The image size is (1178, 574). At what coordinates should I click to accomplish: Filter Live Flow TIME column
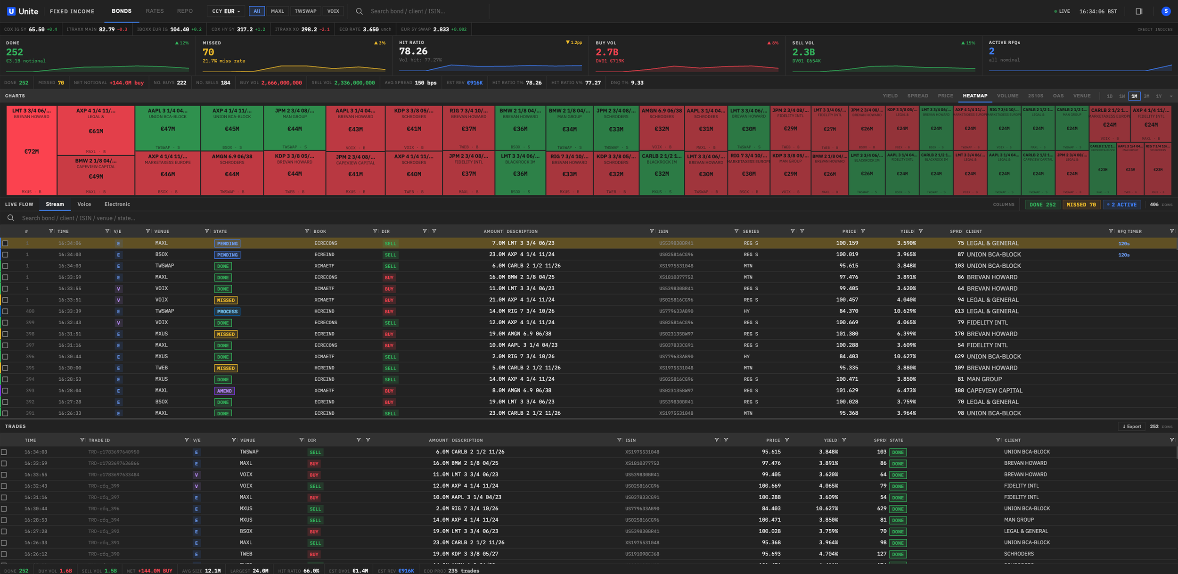tap(107, 231)
